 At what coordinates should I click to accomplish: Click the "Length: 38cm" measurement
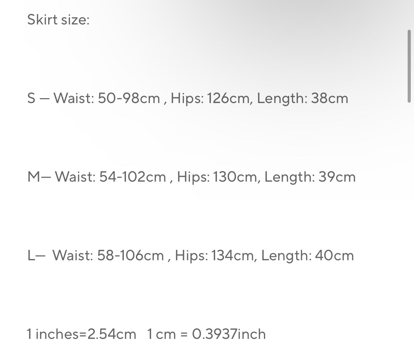(303, 99)
